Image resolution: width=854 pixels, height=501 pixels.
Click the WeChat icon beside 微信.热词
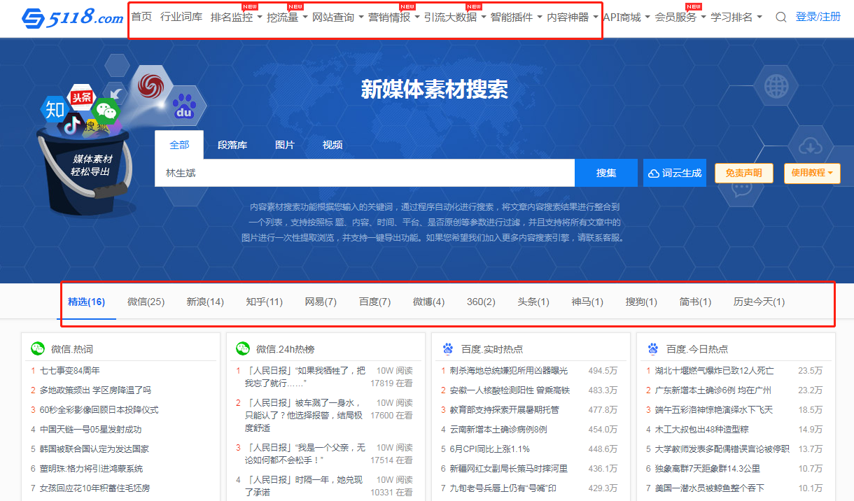(x=38, y=348)
